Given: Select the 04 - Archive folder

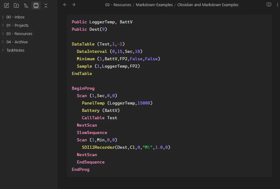Looking at the screenshot, I should (x=17, y=42).
